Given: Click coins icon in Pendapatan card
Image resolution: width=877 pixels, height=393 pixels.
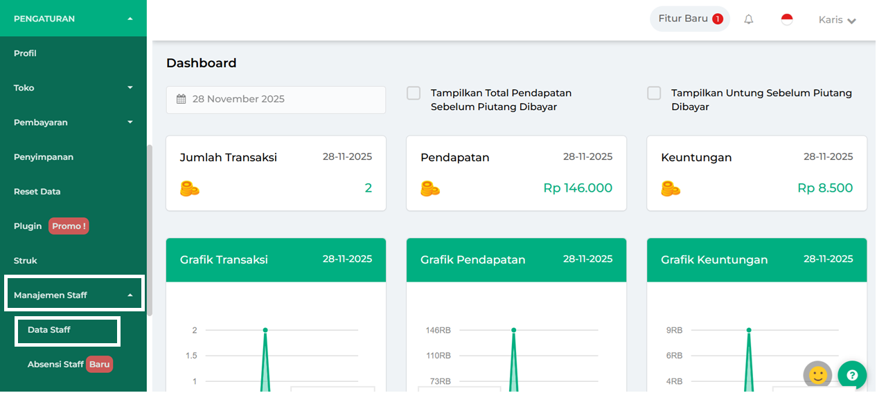Looking at the screenshot, I should (x=430, y=188).
